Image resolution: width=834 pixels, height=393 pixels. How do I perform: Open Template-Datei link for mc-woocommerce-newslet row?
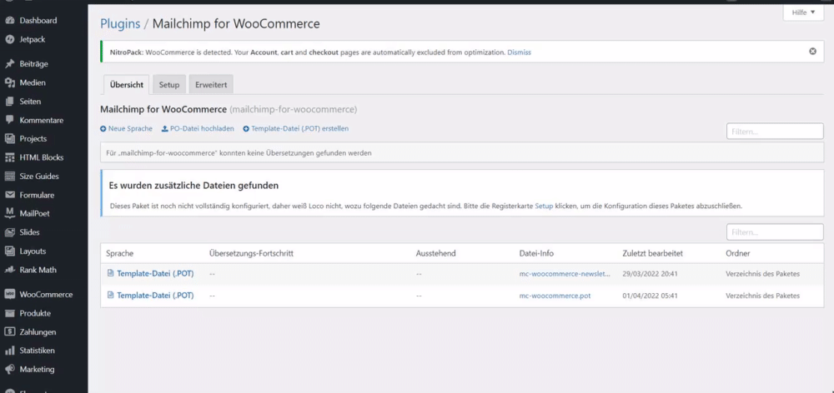coord(155,273)
